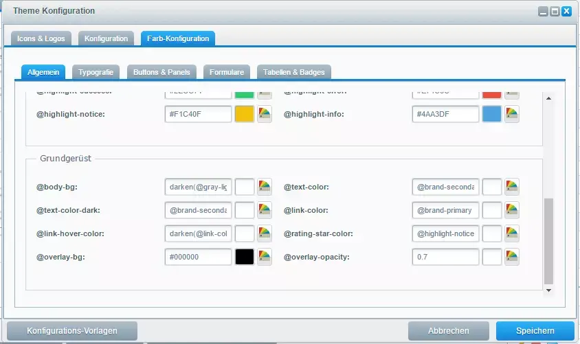The width and height of the screenshot is (580, 344).
Task: Open color picker icon for @text-color
Action: click(x=512, y=187)
